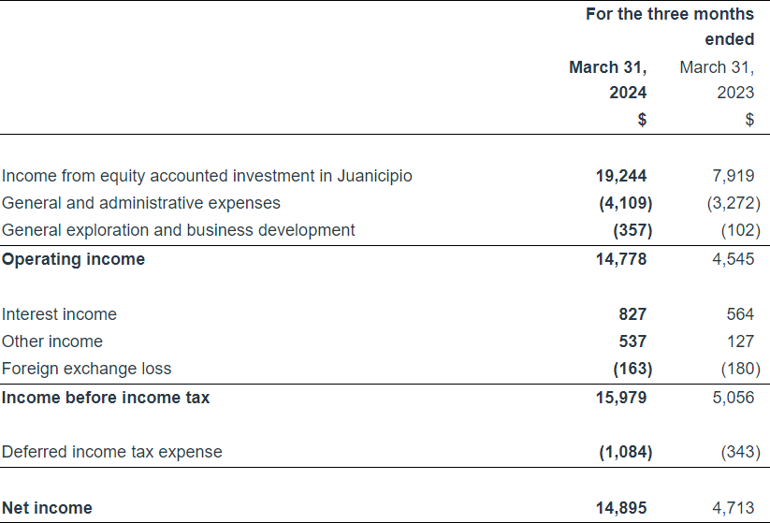Image resolution: width=770 pixels, height=523 pixels.
Task: Select the 19,244 Juanicipio income value
Action: (x=620, y=176)
